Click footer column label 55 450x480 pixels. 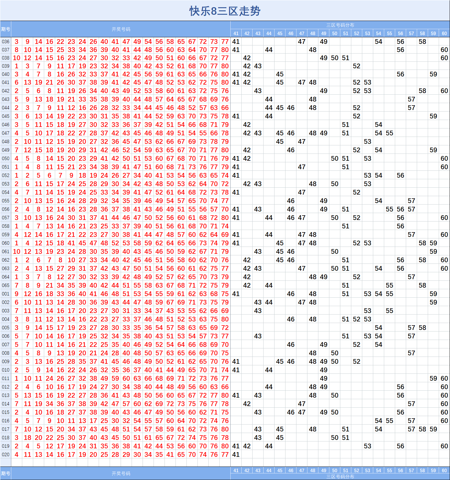(390, 470)
